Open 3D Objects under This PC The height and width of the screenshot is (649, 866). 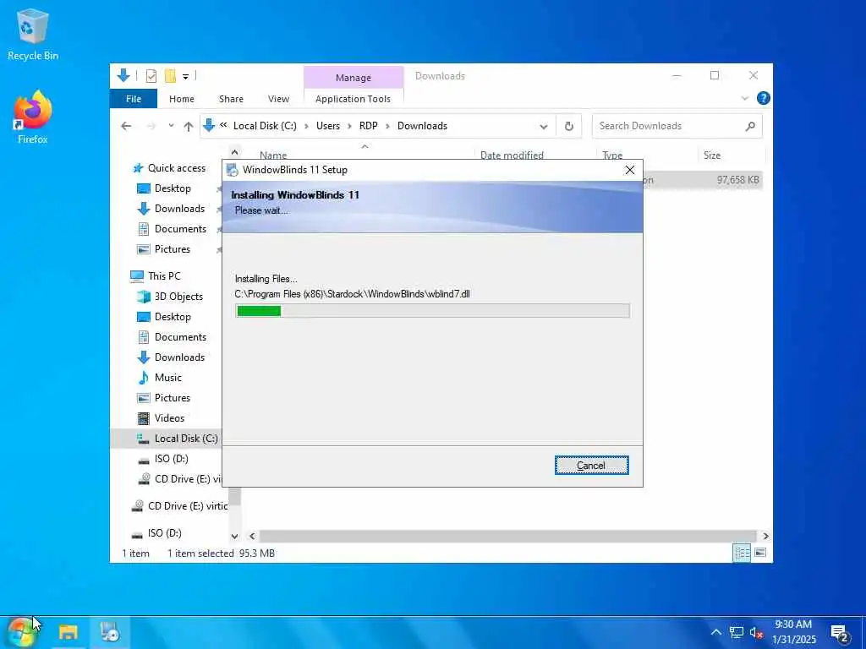(170, 297)
